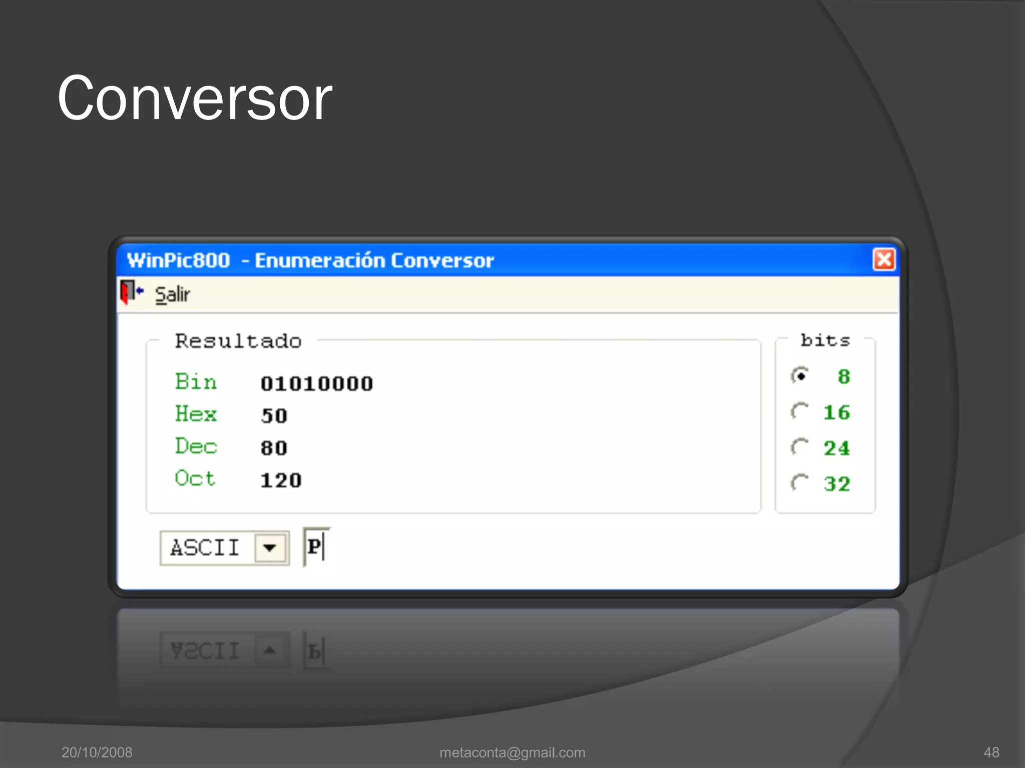Image resolution: width=1025 pixels, height=768 pixels.
Task: Select the 16 bits radio button
Action: 800,411
